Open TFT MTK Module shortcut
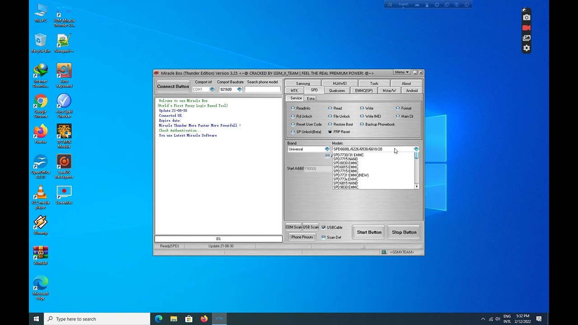 (x=64, y=136)
